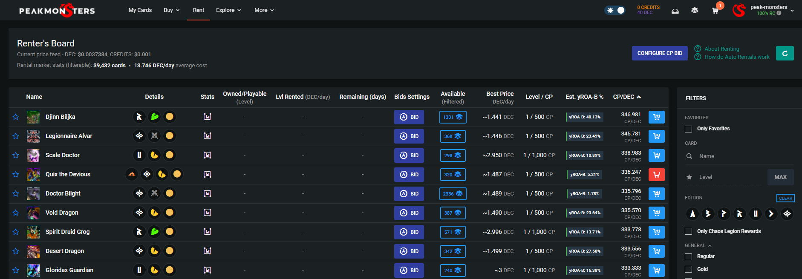The image size is (802, 279).
Task: Open the About Renting link
Action: pyautogui.click(x=722, y=49)
